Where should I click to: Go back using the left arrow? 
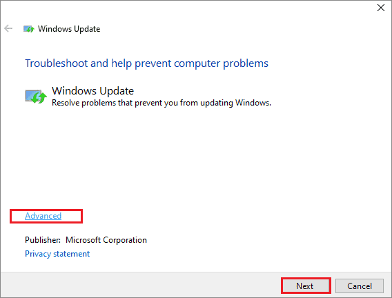point(8,28)
